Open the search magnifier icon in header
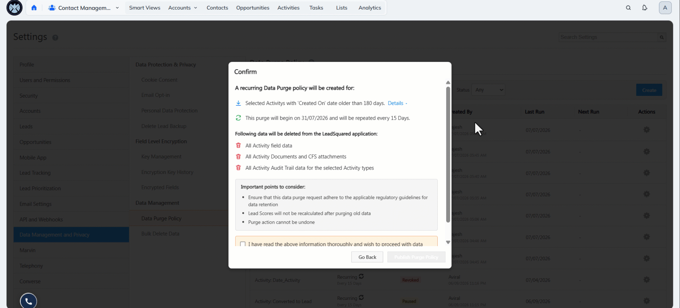 tap(628, 8)
